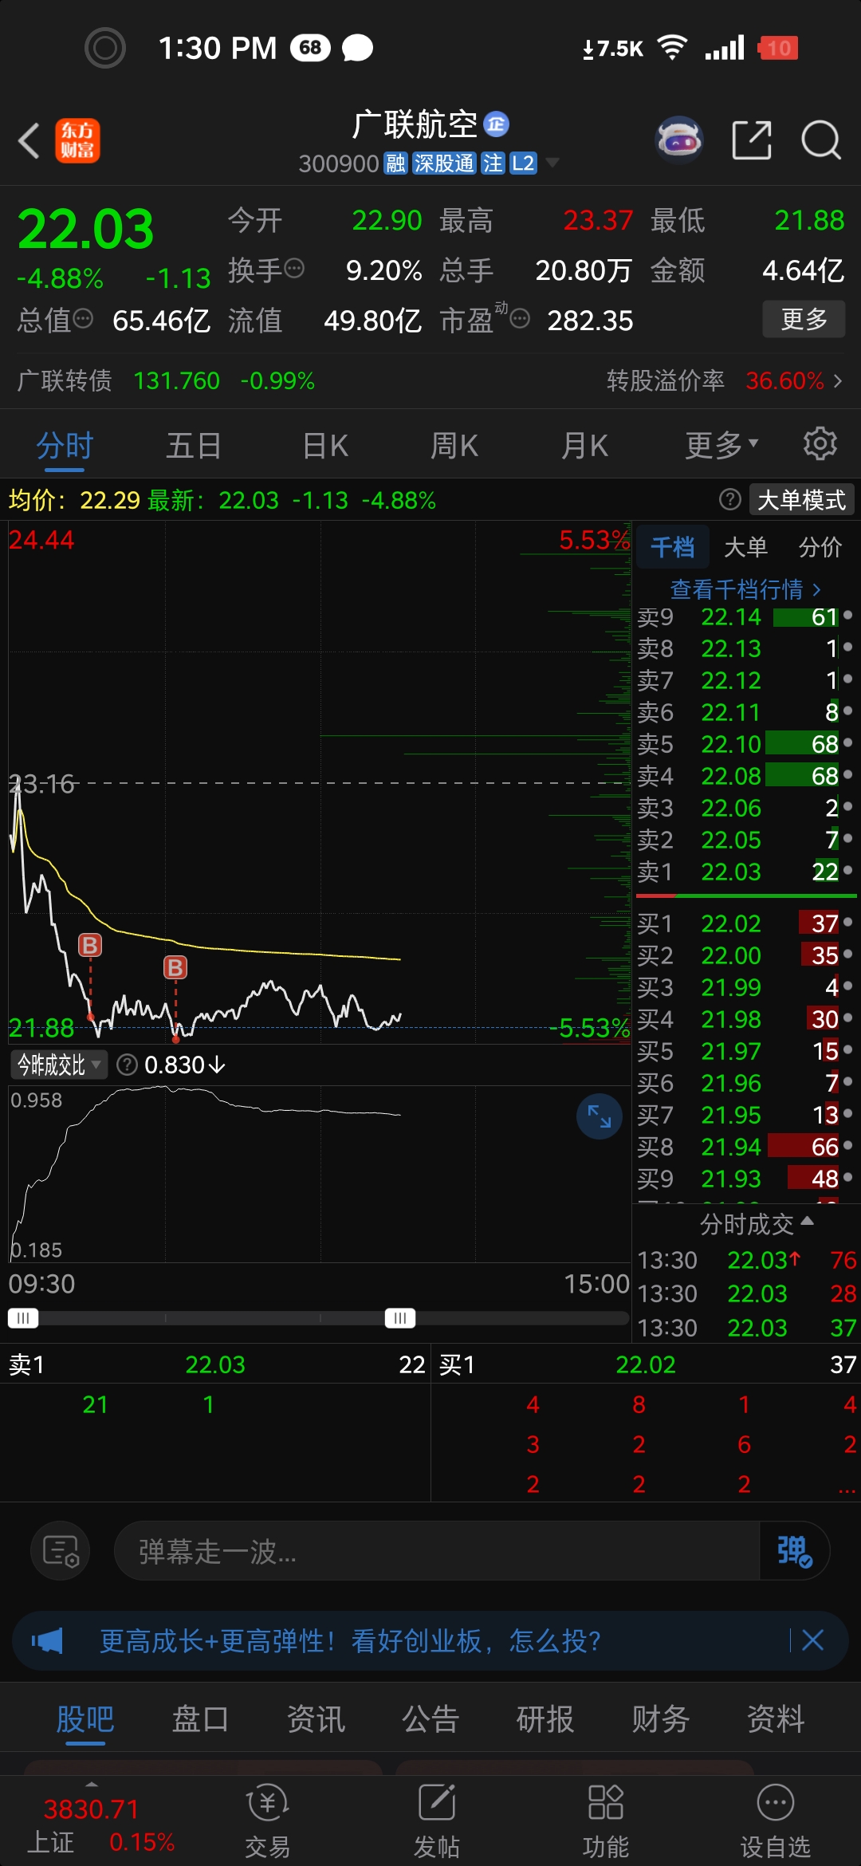Open the 创业板 promotion banner text
Image resolution: width=861 pixels, height=1866 pixels.
pyautogui.click(x=350, y=1641)
